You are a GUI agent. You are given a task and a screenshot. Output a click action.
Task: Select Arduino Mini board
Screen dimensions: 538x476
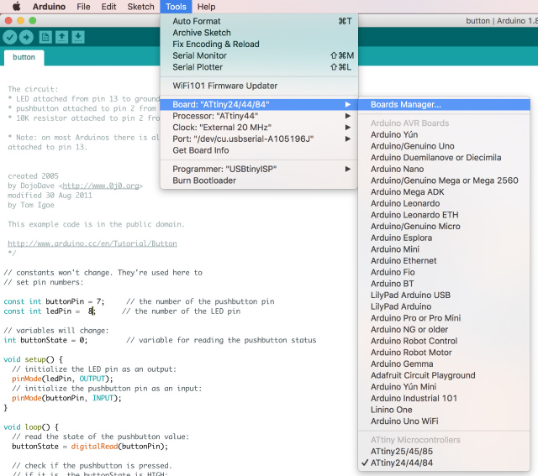pyautogui.click(x=444, y=249)
